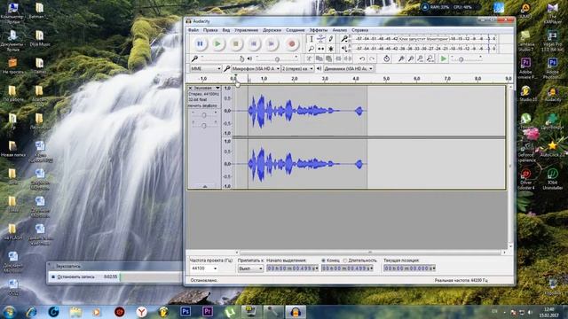568x319 pixels.
Task: Adjust the track pan slider
Action: point(204,125)
